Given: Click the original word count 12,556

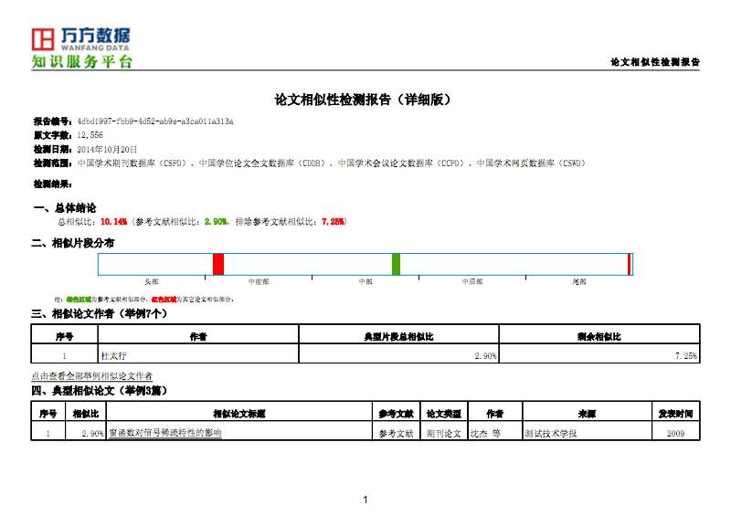Looking at the screenshot, I should tap(90, 135).
